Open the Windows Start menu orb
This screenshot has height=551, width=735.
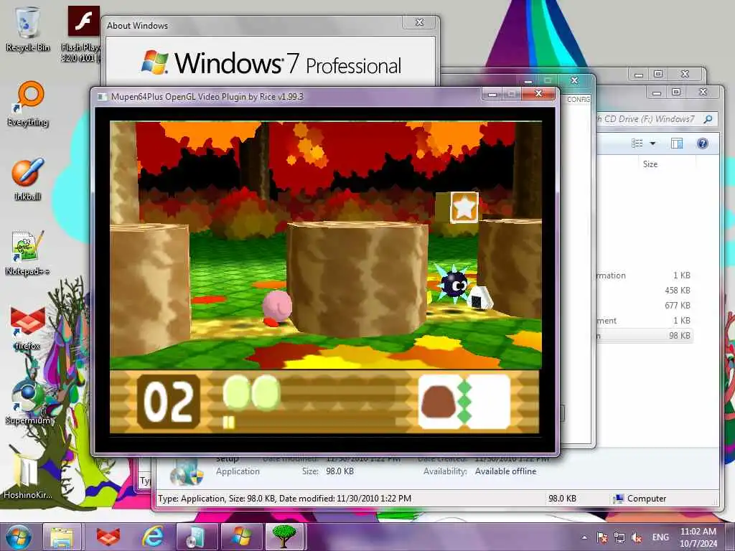pos(18,537)
